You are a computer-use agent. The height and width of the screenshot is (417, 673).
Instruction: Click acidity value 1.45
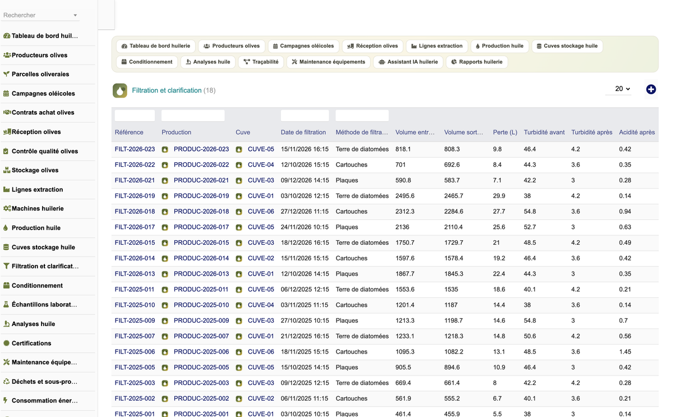click(625, 352)
